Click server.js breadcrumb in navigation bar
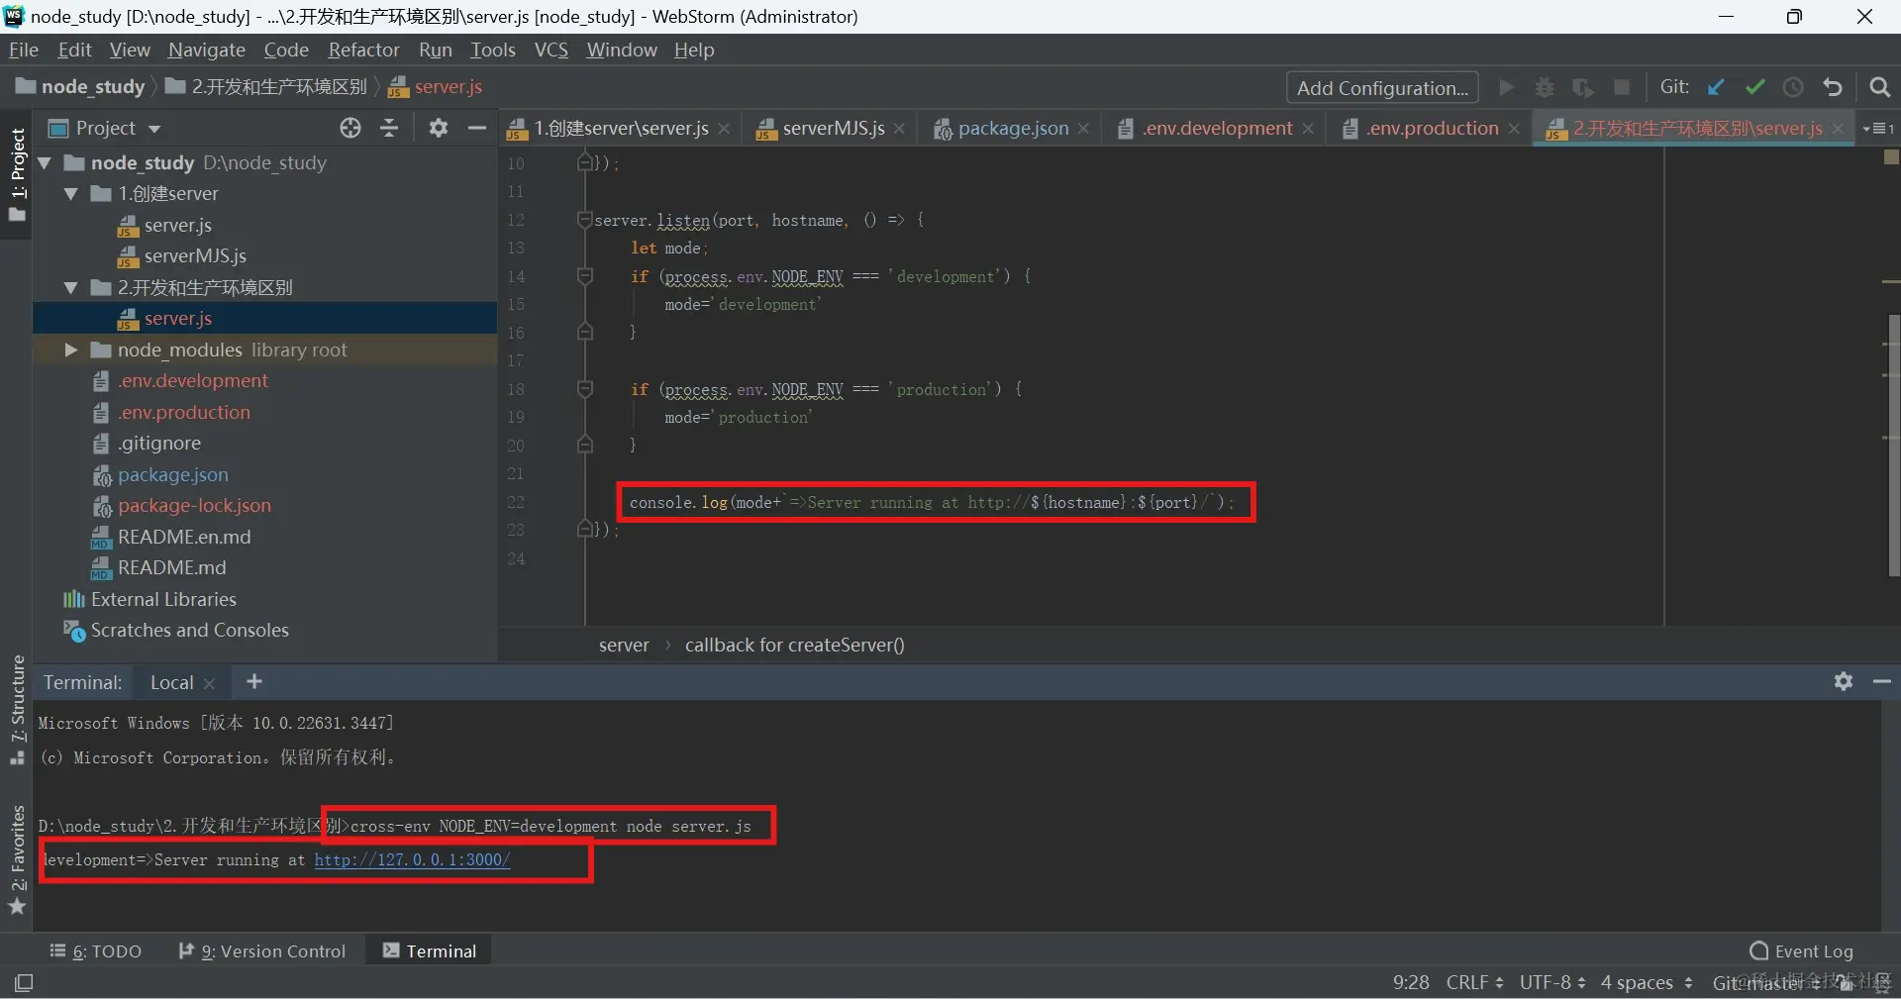This screenshot has width=1901, height=999. coord(436,87)
